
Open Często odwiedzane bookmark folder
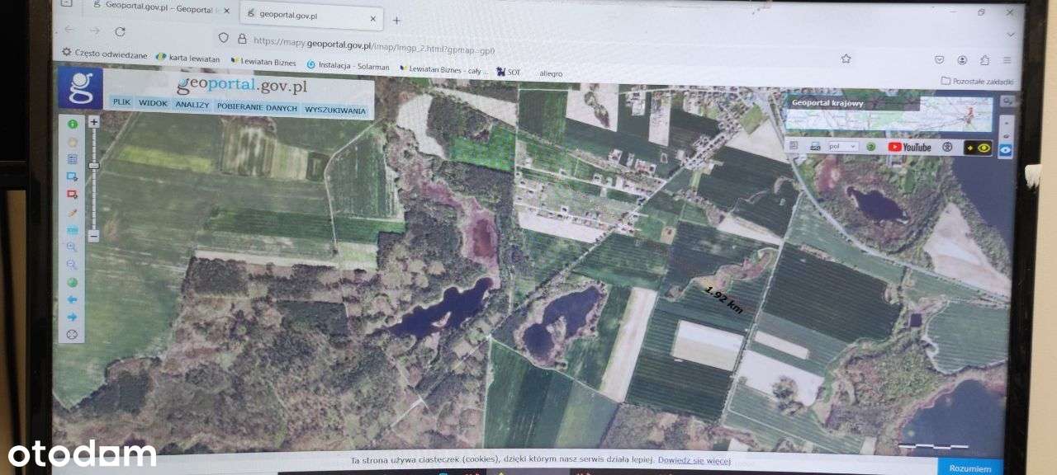105,54
